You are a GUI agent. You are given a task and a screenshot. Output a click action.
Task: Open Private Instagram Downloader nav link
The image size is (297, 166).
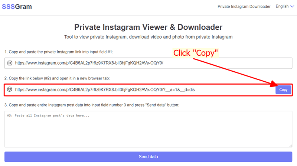pyautogui.click(x=244, y=6)
